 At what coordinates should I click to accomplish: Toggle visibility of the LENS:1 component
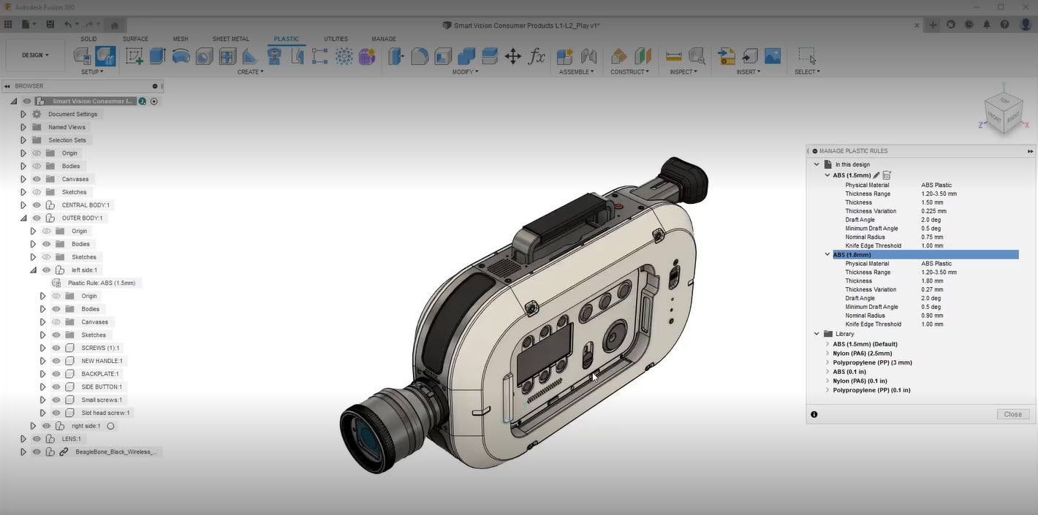[37, 439]
